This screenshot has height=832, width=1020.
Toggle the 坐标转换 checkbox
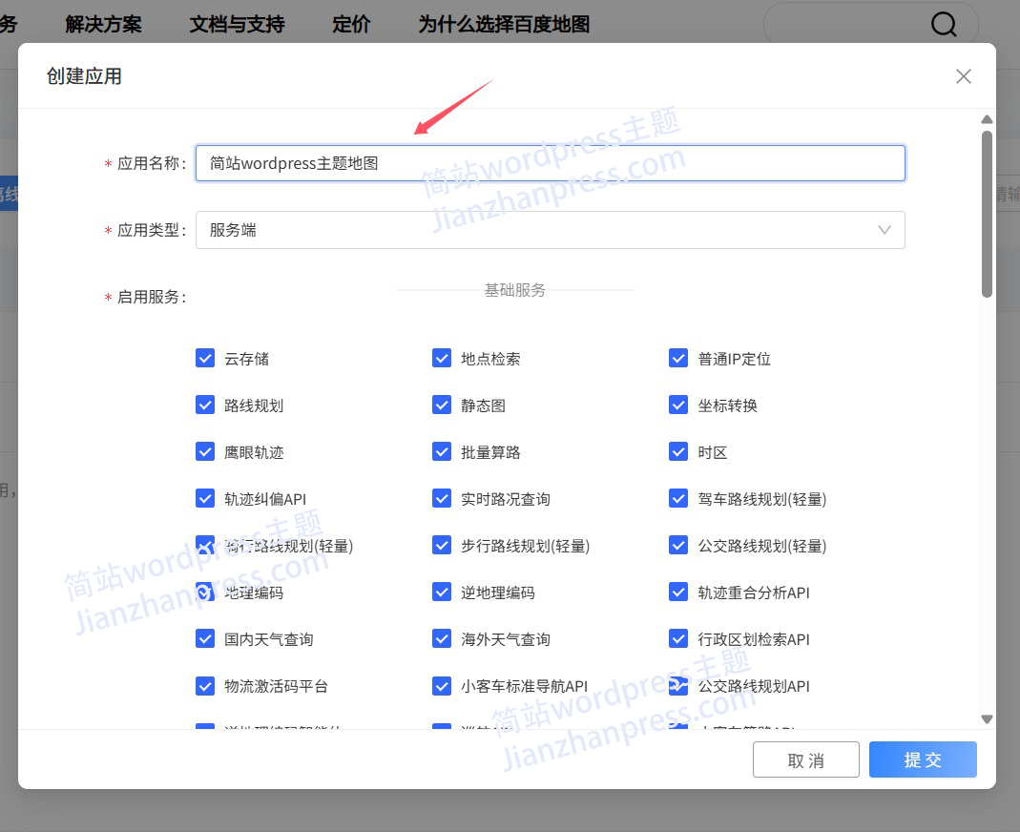click(678, 405)
